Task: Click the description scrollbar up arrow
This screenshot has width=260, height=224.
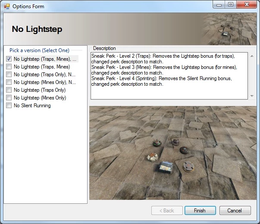Action: tap(252, 56)
